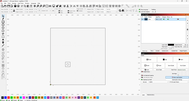Click the Pan/Move view arrows icon
Viewport: 189px width, 101px height.
[35, 6]
